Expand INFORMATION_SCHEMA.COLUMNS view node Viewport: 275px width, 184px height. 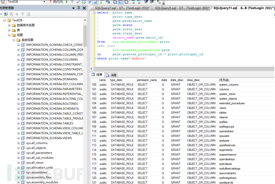[x=18, y=59]
